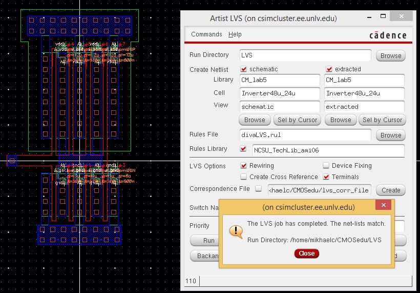Click the Cadence logo
This screenshot has height=293, width=420.
[388, 35]
